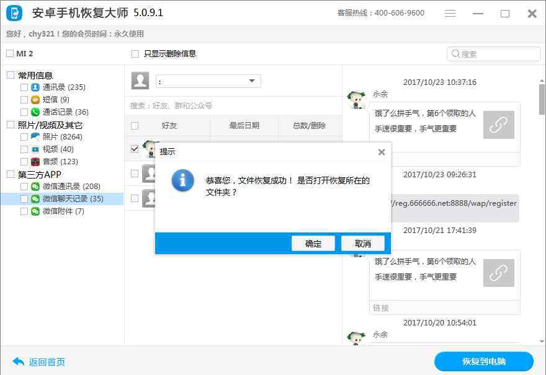
Task: Check the 短信 (9) checkbox
Action: point(24,100)
